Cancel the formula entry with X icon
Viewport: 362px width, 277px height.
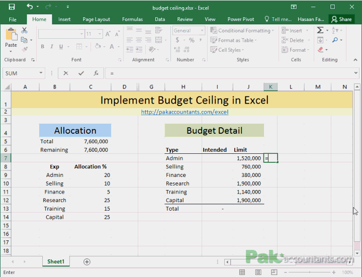click(66, 73)
